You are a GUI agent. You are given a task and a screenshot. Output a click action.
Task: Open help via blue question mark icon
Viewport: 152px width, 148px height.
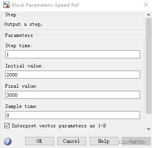(x=8, y=141)
